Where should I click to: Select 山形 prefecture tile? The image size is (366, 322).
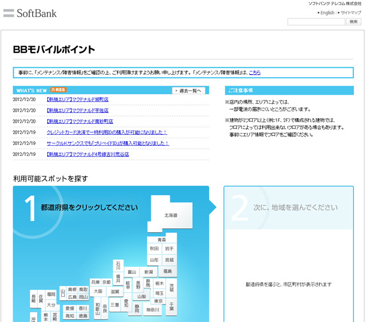(154, 260)
